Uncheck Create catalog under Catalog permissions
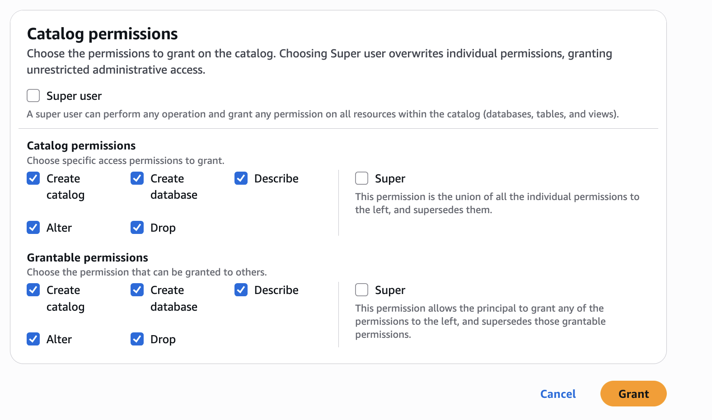The image size is (712, 420). [33, 178]
